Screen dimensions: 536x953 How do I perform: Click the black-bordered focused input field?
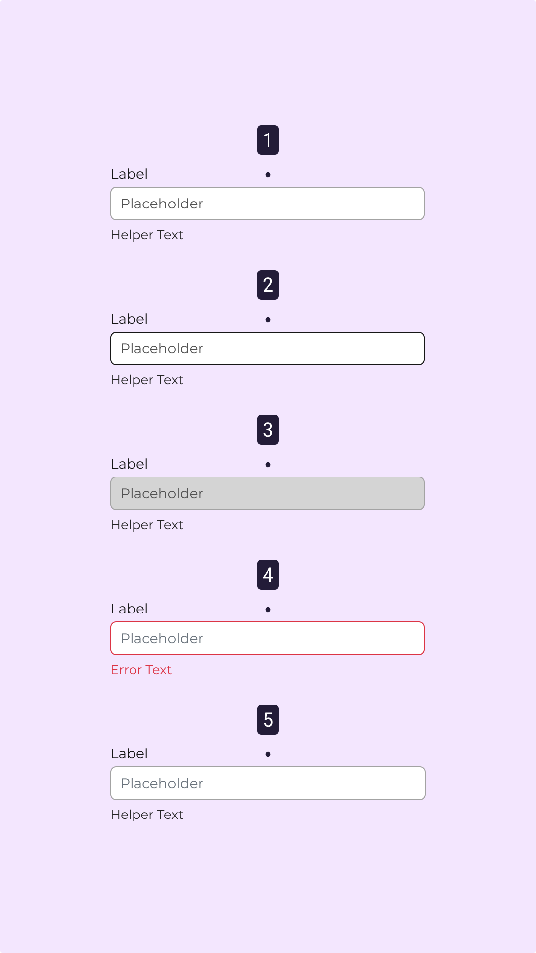tap(268, 348)
